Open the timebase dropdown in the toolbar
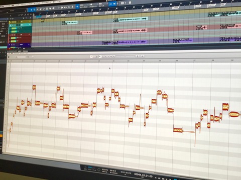Viewport: 241px width, 180px height. (93, 5)
